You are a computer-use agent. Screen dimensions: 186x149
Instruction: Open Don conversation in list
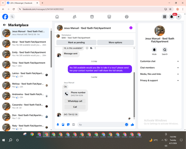[x=25, y=117]
